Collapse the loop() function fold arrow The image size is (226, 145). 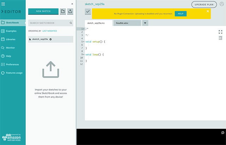(x=84, y=54)
